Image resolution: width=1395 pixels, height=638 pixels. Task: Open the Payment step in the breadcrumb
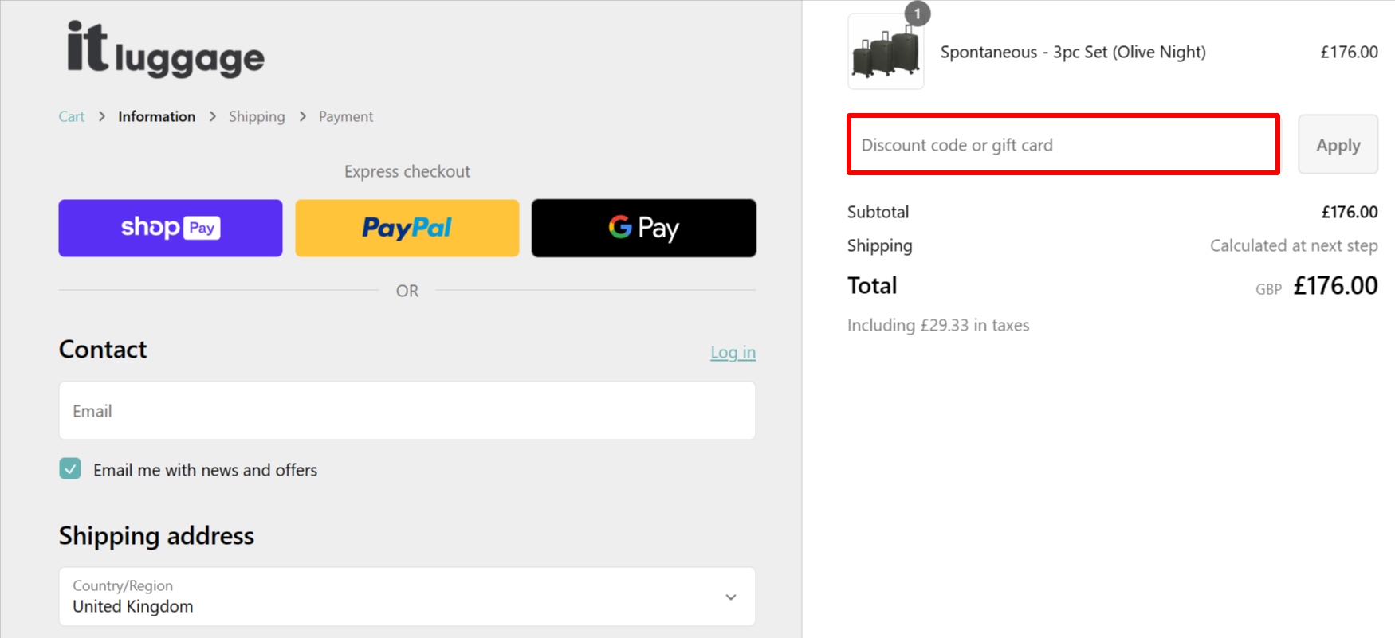pos(345,116)
